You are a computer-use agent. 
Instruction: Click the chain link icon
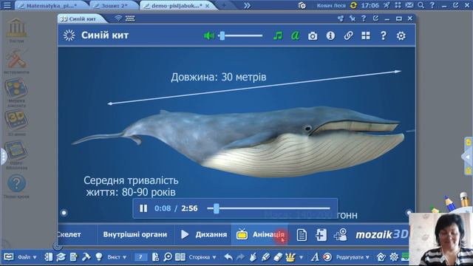(x=348, y=36)
